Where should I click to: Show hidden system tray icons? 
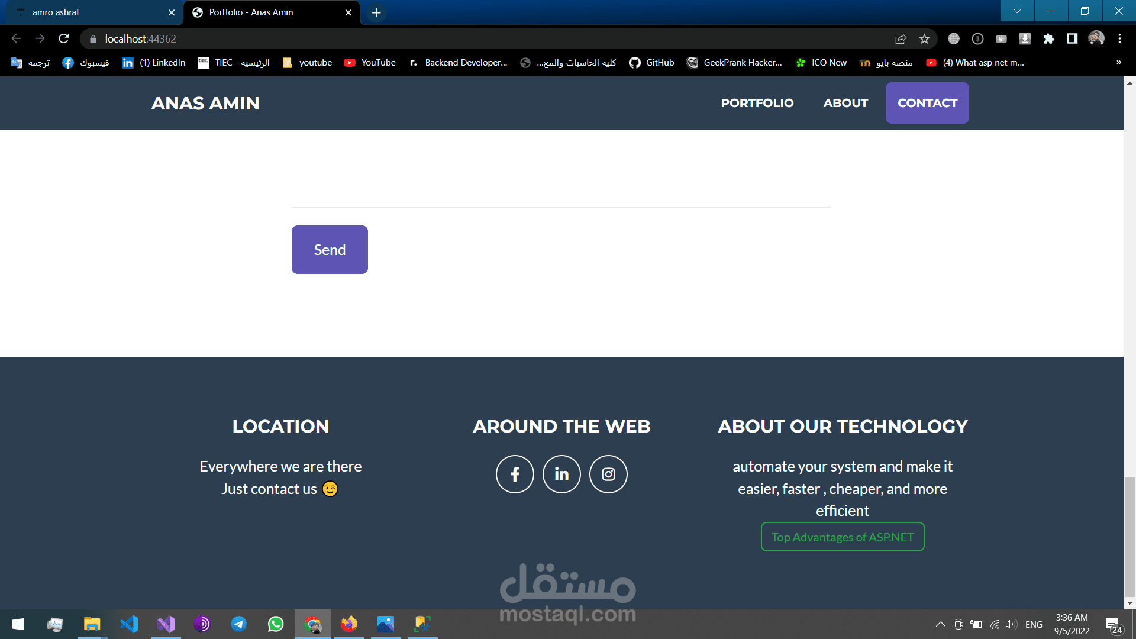[x=940, y=624]
